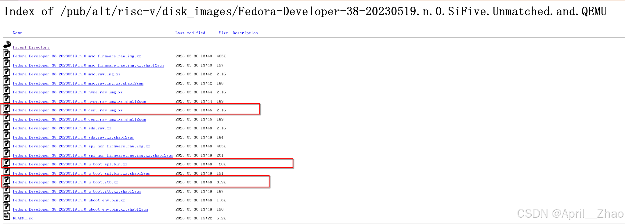Download the sda.raw.xz file
Image resolution: width=625 pixels, height=224 pixels.
tap(62, 128)
